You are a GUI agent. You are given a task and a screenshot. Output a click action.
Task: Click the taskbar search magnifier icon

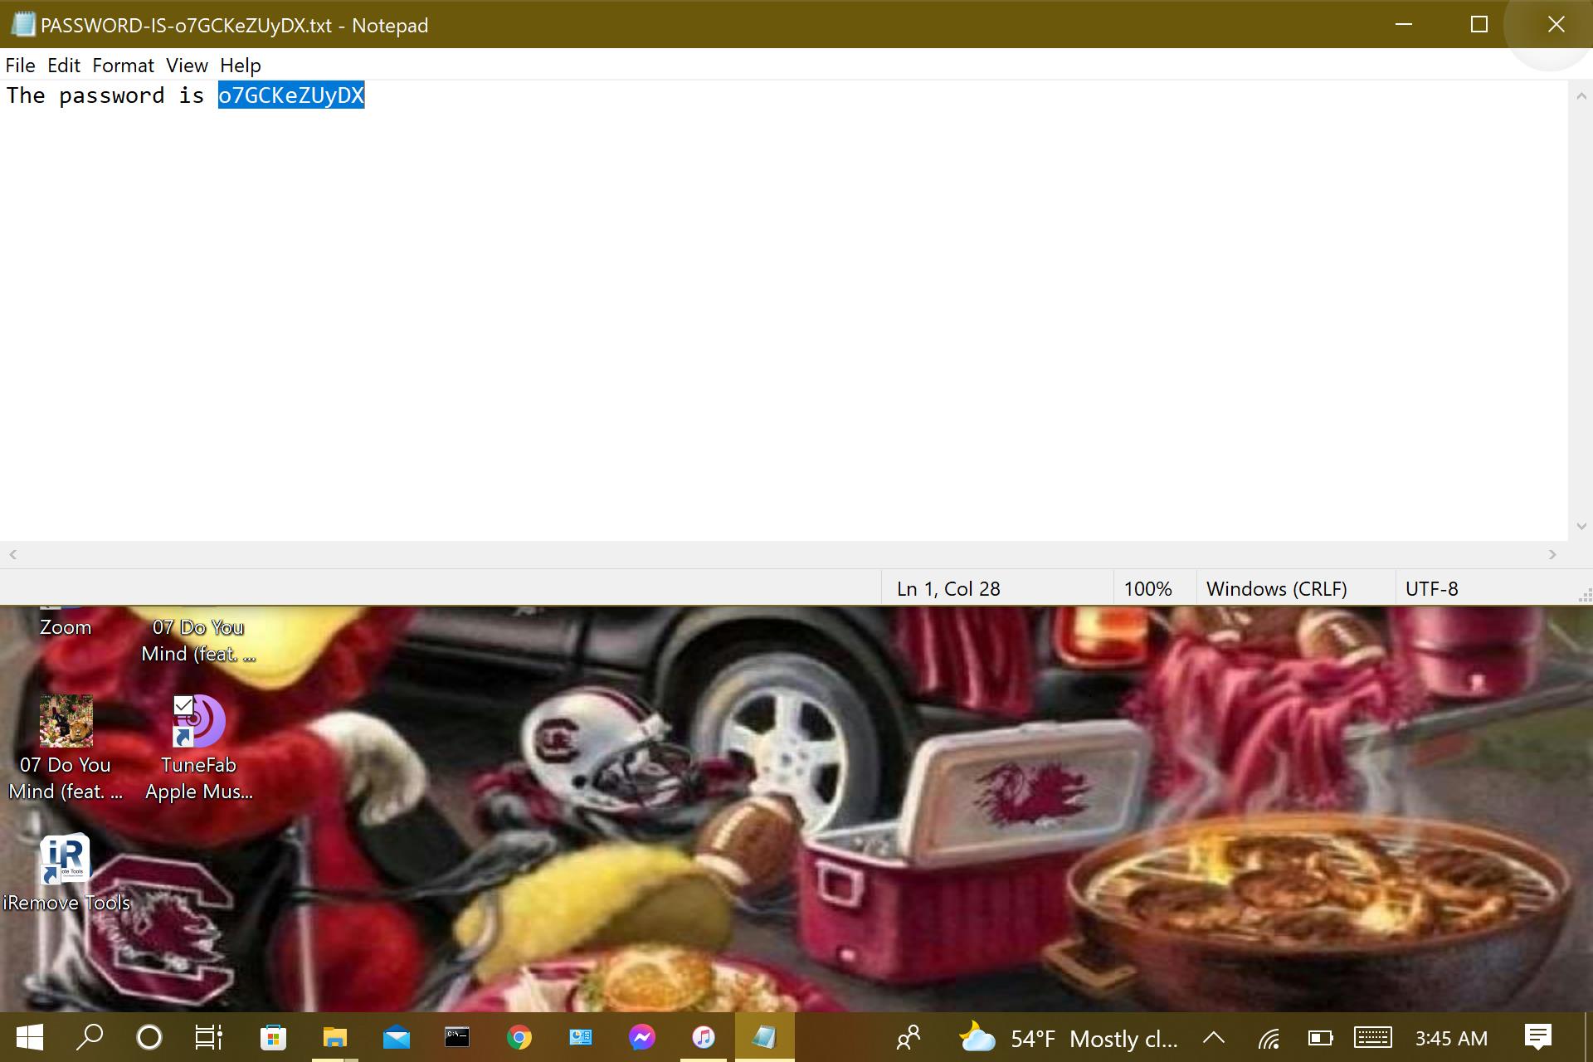pyautogui.click(x=90, y=1037)
